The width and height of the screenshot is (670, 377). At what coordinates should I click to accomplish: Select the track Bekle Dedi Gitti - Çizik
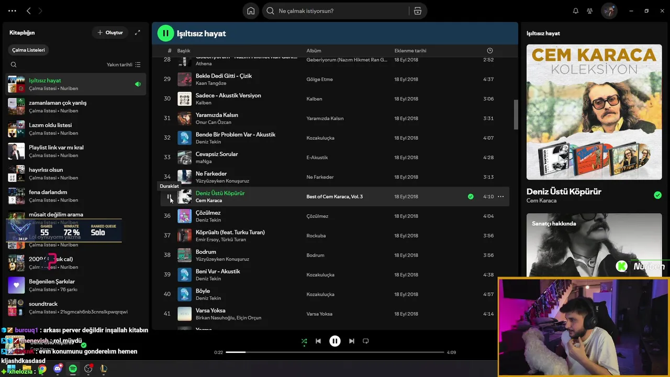pos(224,76)
